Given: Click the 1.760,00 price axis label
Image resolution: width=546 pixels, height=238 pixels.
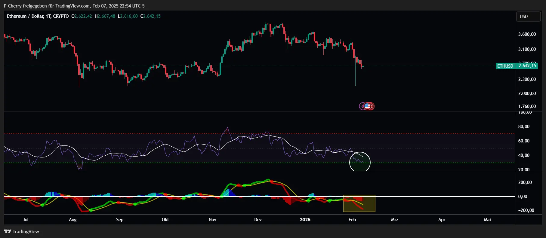Looking at the screenshot, I should pos(527,106).
